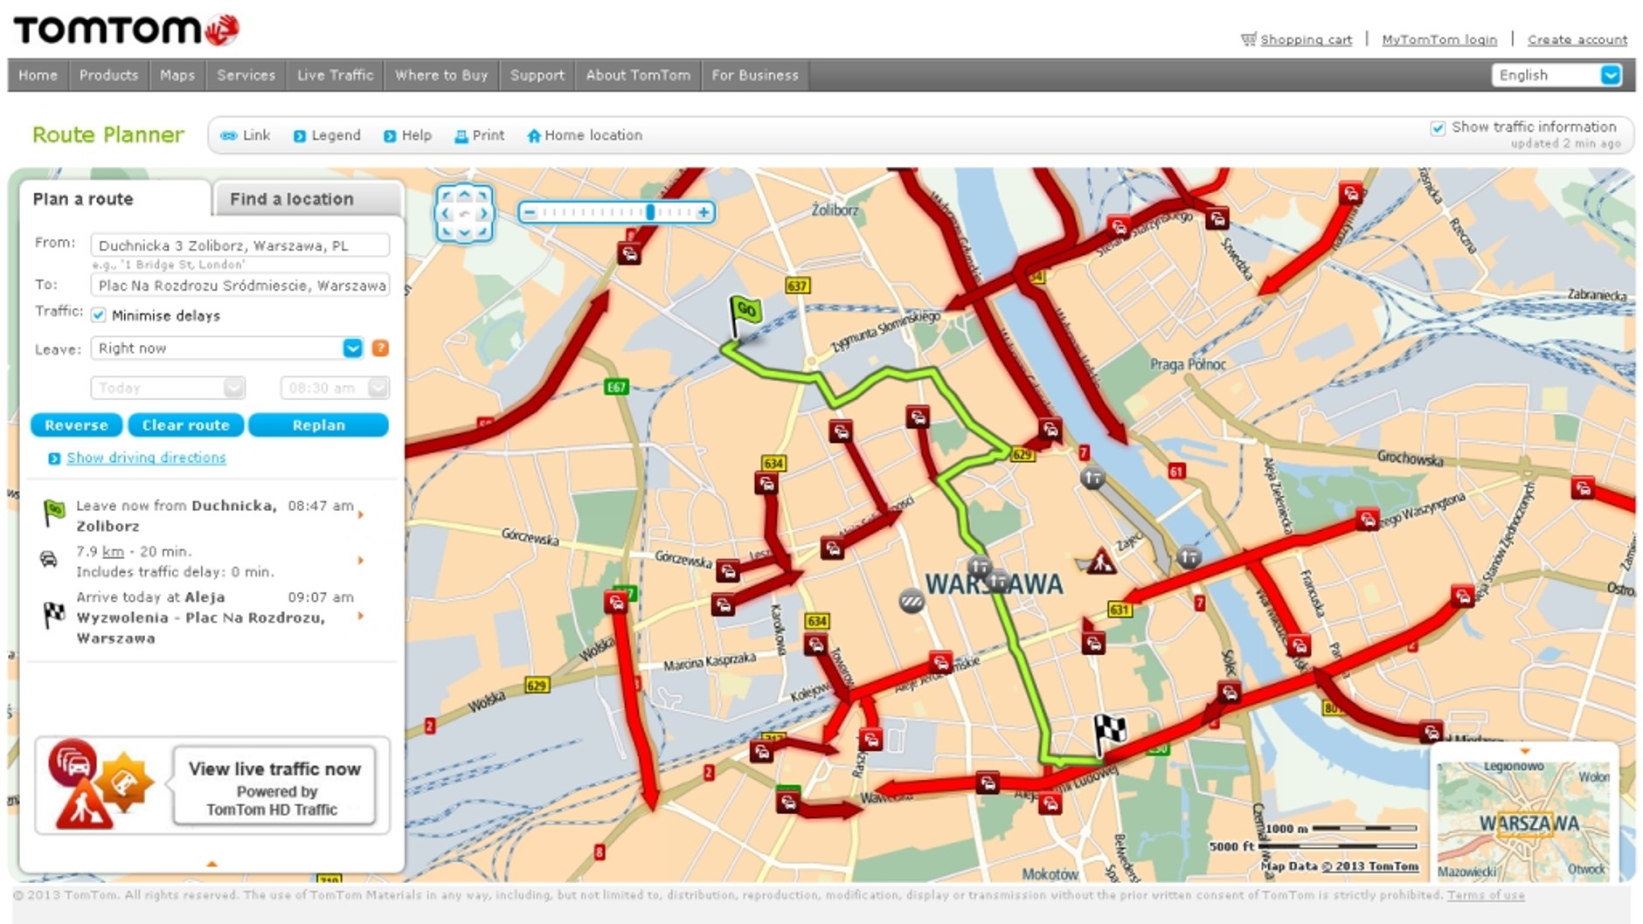Click the checkered destination flag on map
Viewport: 1643px width, 924px height.
click(1105, 726)
